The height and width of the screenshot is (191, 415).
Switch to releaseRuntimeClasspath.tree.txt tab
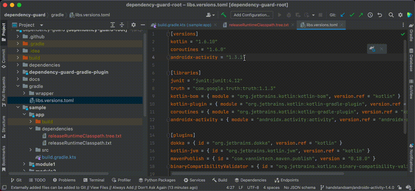coord(259,25)
